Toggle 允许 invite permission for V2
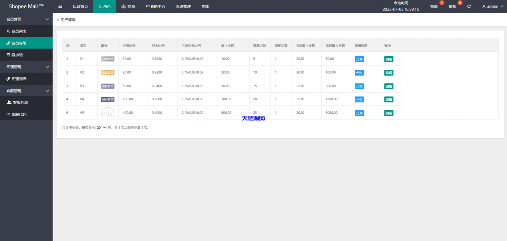 pos(359,73)
